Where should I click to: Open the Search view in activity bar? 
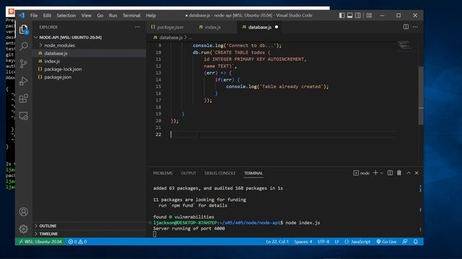tap(24, 46)
